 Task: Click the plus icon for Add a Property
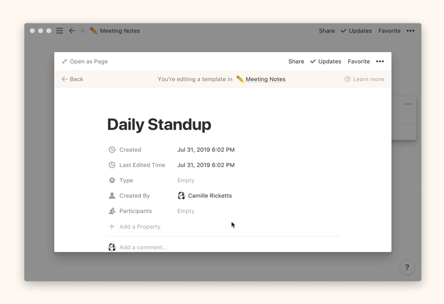112,227
